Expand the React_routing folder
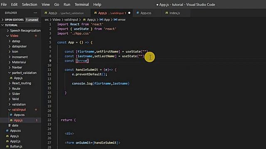266x149 pixels. [x=20, y=83]
